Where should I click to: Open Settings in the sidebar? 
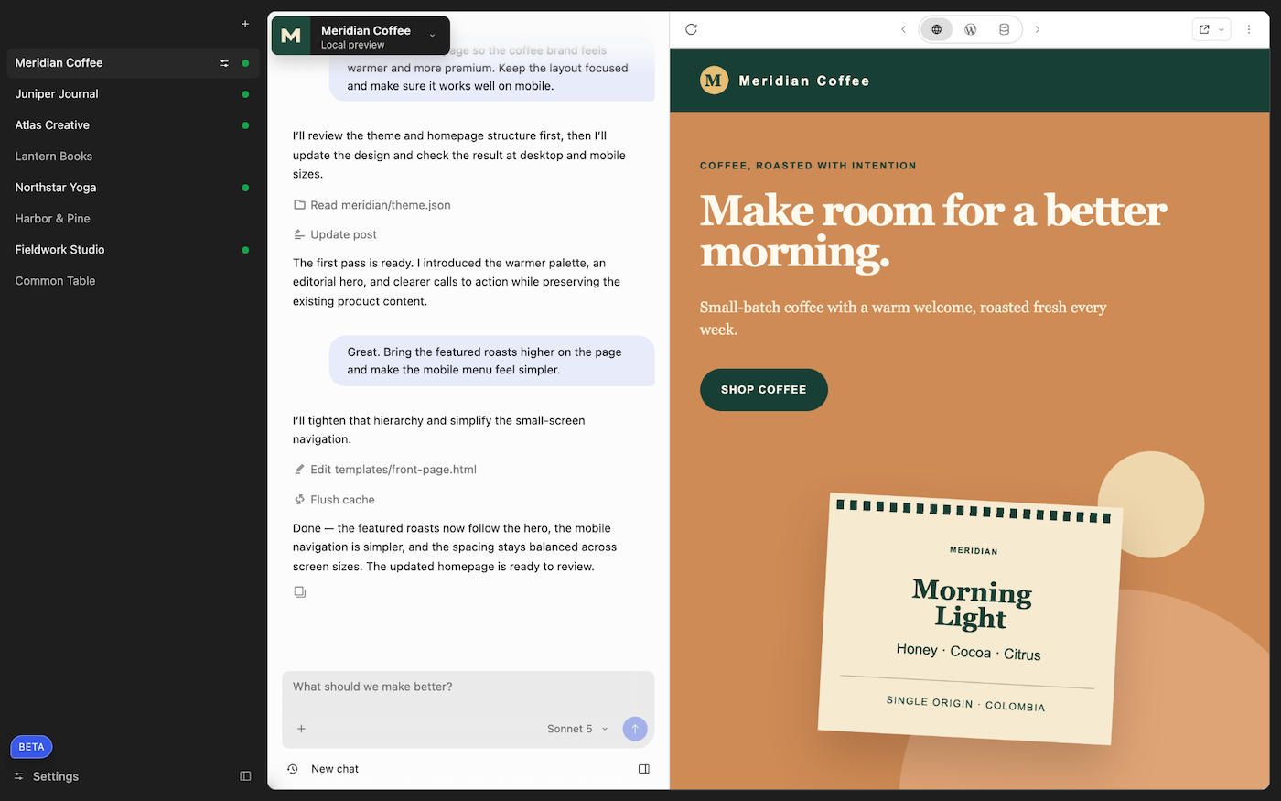click(47, 776)
